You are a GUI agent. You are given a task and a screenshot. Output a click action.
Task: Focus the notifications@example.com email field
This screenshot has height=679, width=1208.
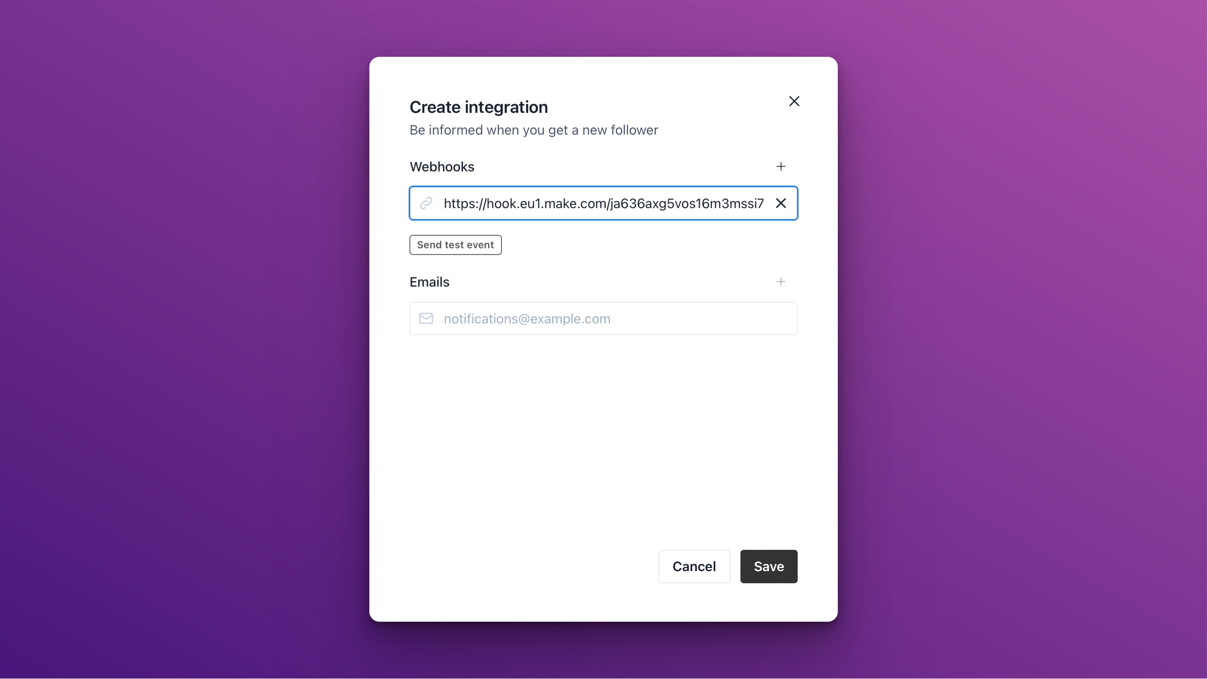(x=609, y=319)
